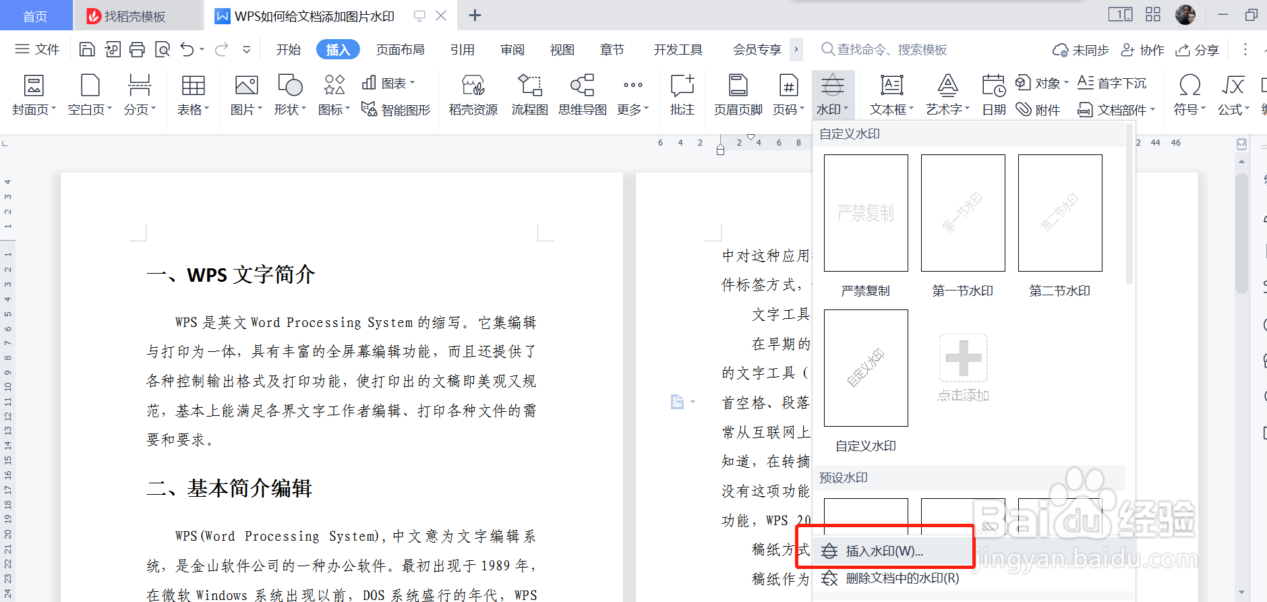
Task: Open the vertical more options menu
Action: (x=1245, y=49)
